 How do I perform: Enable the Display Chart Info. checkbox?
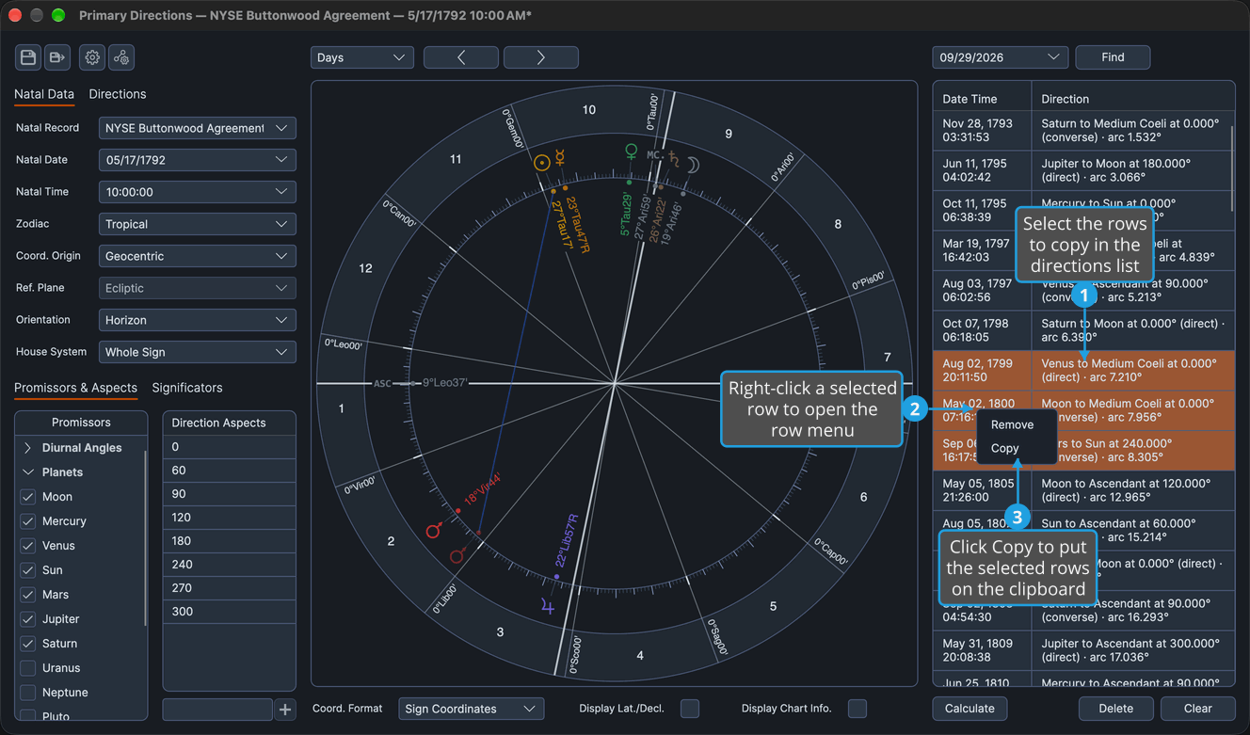pos(857,709)
